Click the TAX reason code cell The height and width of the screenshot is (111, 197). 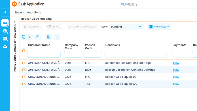click(87, 84)
